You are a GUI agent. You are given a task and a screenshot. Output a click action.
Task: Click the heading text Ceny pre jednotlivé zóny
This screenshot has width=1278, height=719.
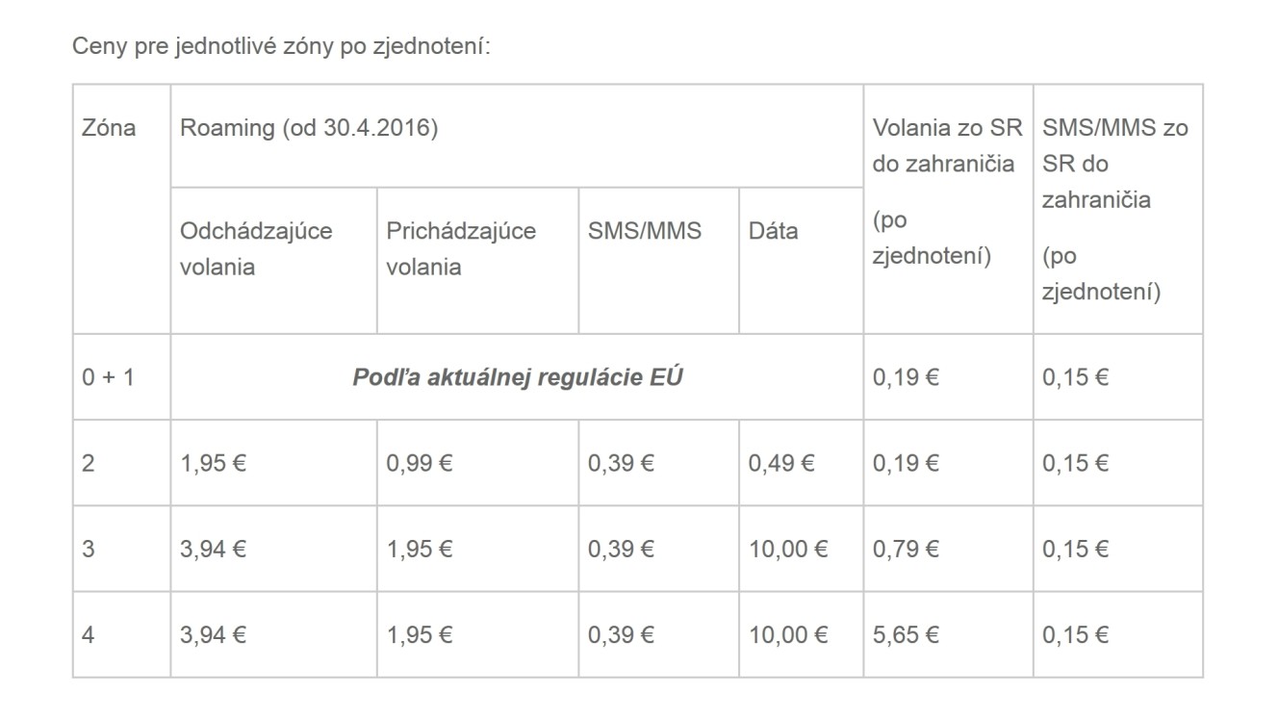coord(203,47)
